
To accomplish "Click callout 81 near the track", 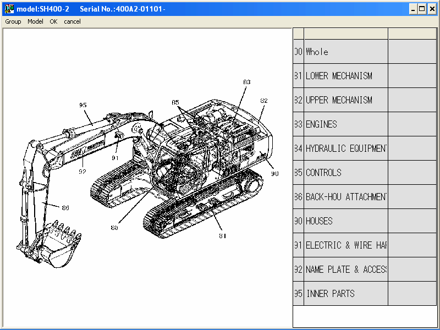I will [222, 237].
